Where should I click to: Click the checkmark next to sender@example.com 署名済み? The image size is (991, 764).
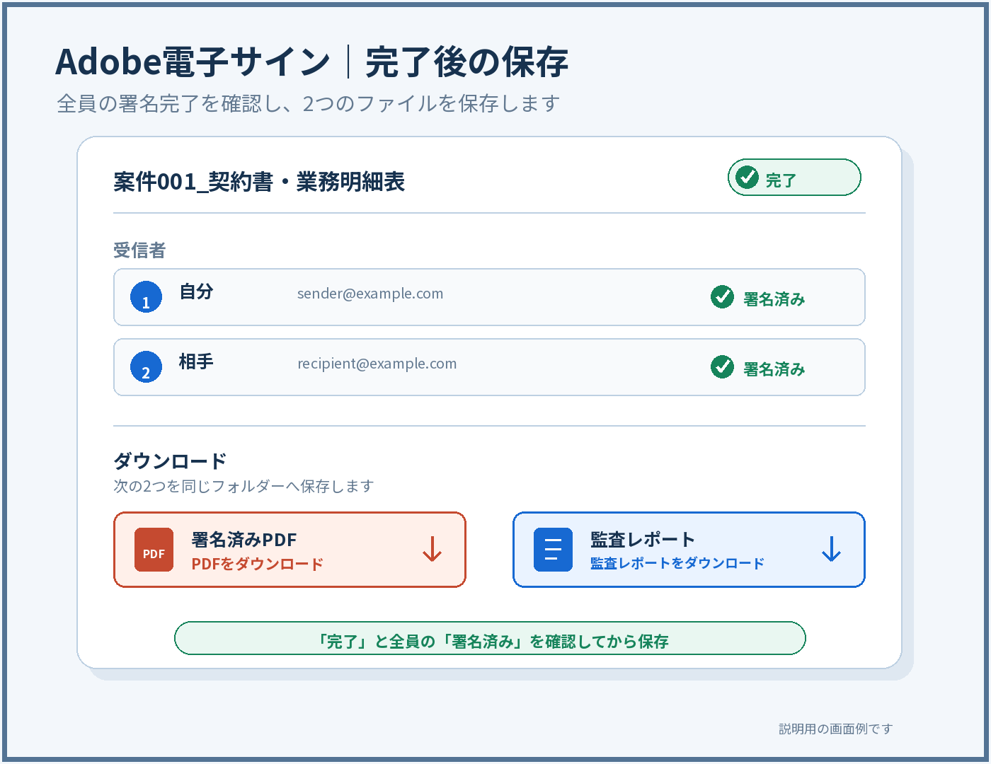[722, 297]
